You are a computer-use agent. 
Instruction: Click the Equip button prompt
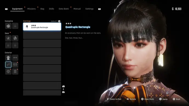pos(164,99)
